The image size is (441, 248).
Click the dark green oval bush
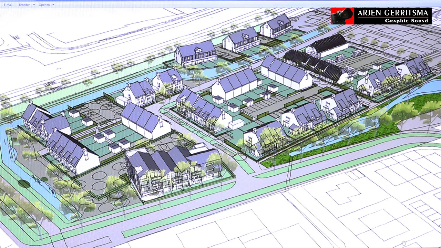point(24,184)
